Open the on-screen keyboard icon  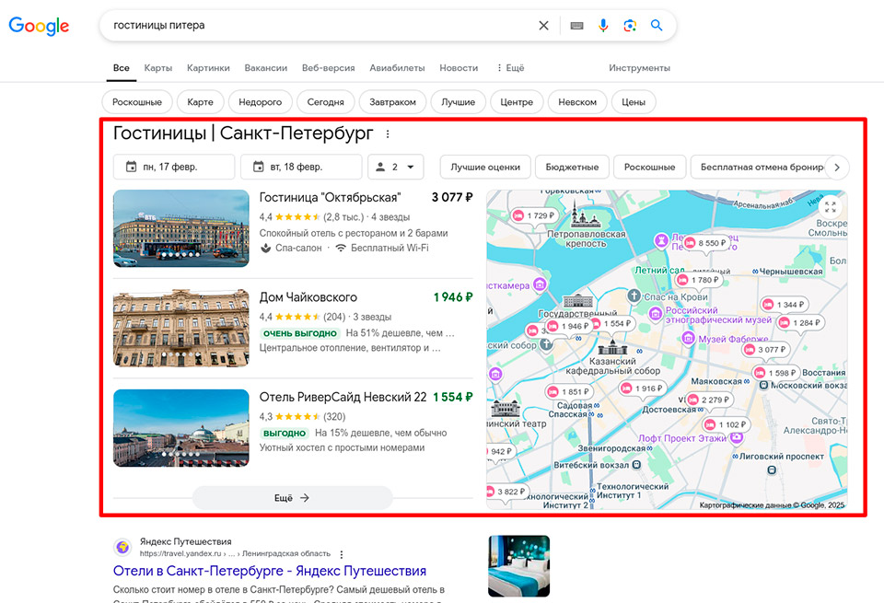tap(576, 26)
